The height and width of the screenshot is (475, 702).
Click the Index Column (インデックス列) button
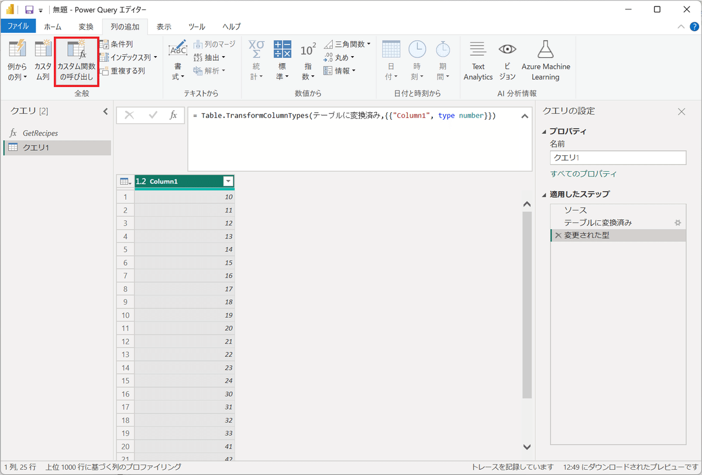point(125,57)
